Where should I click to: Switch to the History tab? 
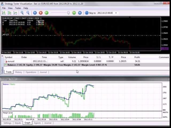click(x=18, y=72)
